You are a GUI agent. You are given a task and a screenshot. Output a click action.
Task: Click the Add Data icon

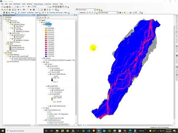tap(29, 7)
